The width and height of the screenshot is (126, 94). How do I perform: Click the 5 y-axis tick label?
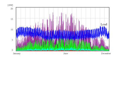pyautogui.click(x=12, y=40)
